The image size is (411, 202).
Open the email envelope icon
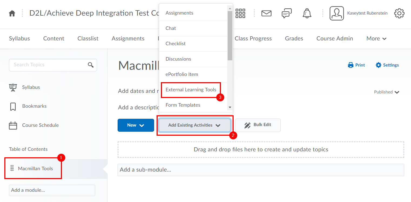pyautogui.click(x=266, y=13)
